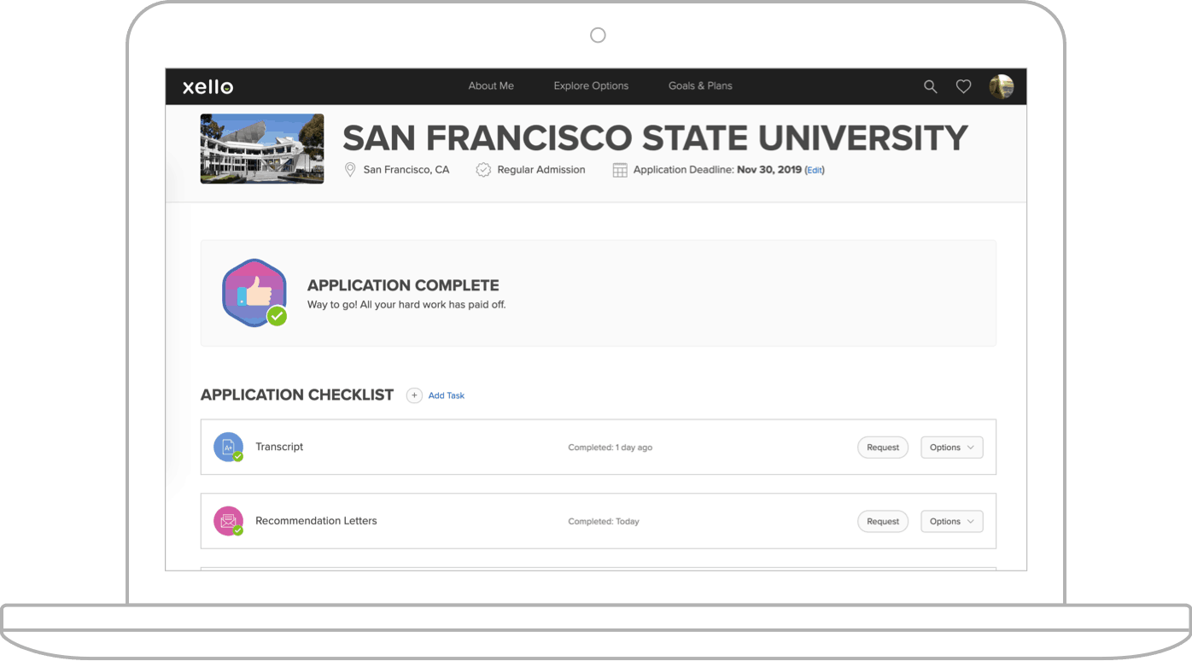Click the San Francisco State University title
This screenshot has width=1192, height=661.
click(x=655, y=138)
